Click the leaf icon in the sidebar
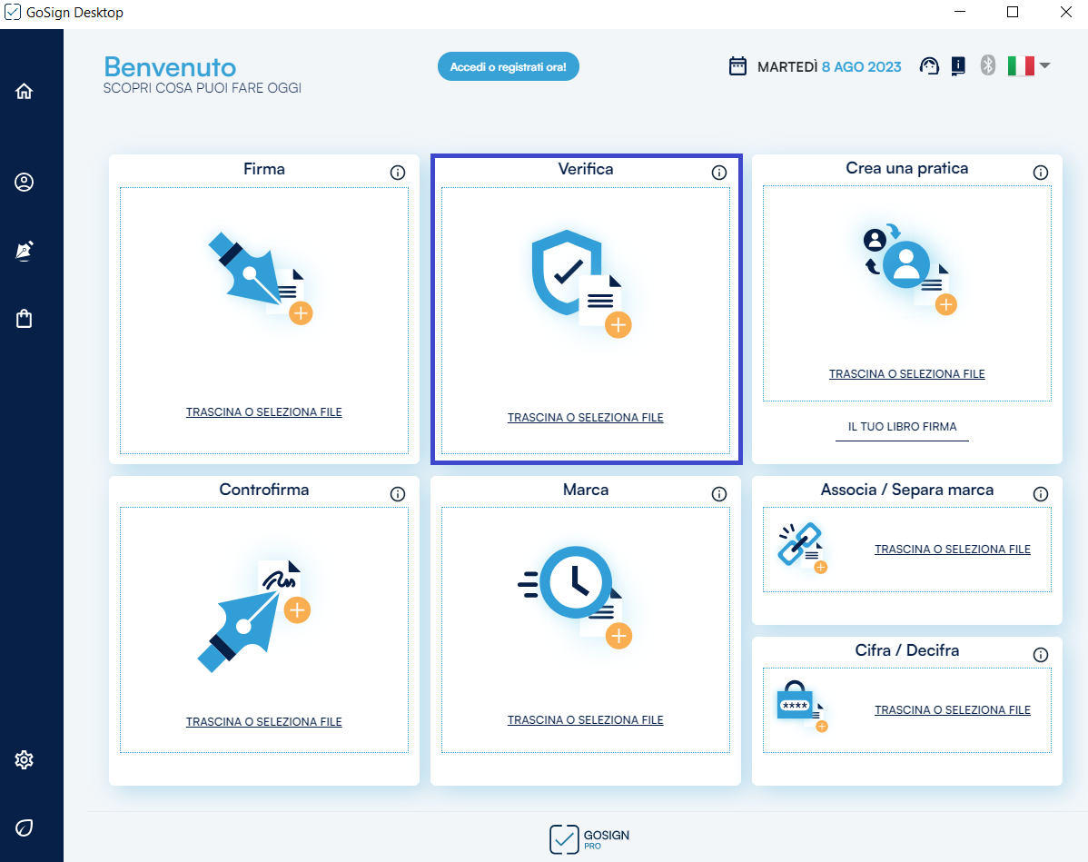The image size is (1088, 862). click(25, 827)
